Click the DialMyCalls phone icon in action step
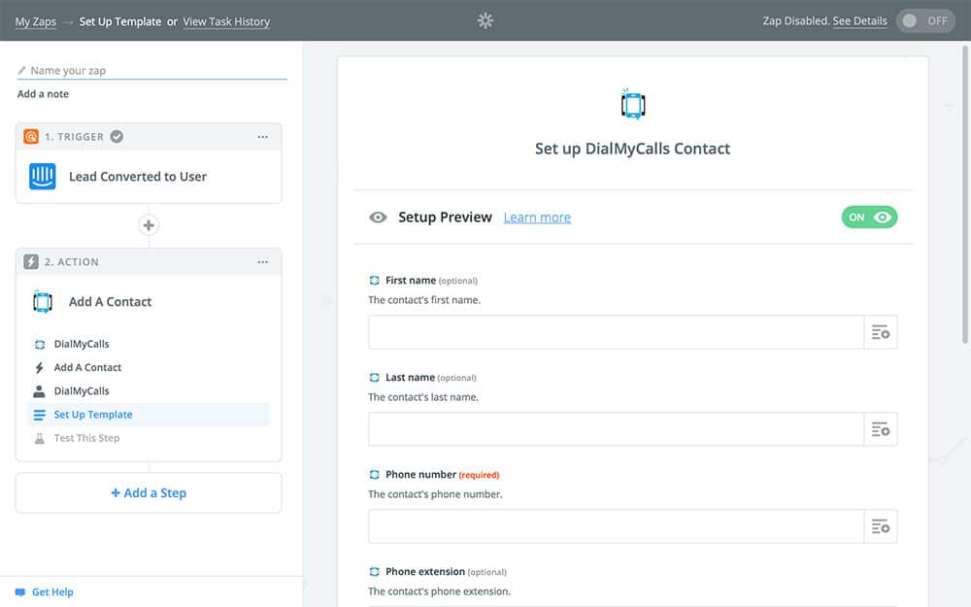 [43, 302]
